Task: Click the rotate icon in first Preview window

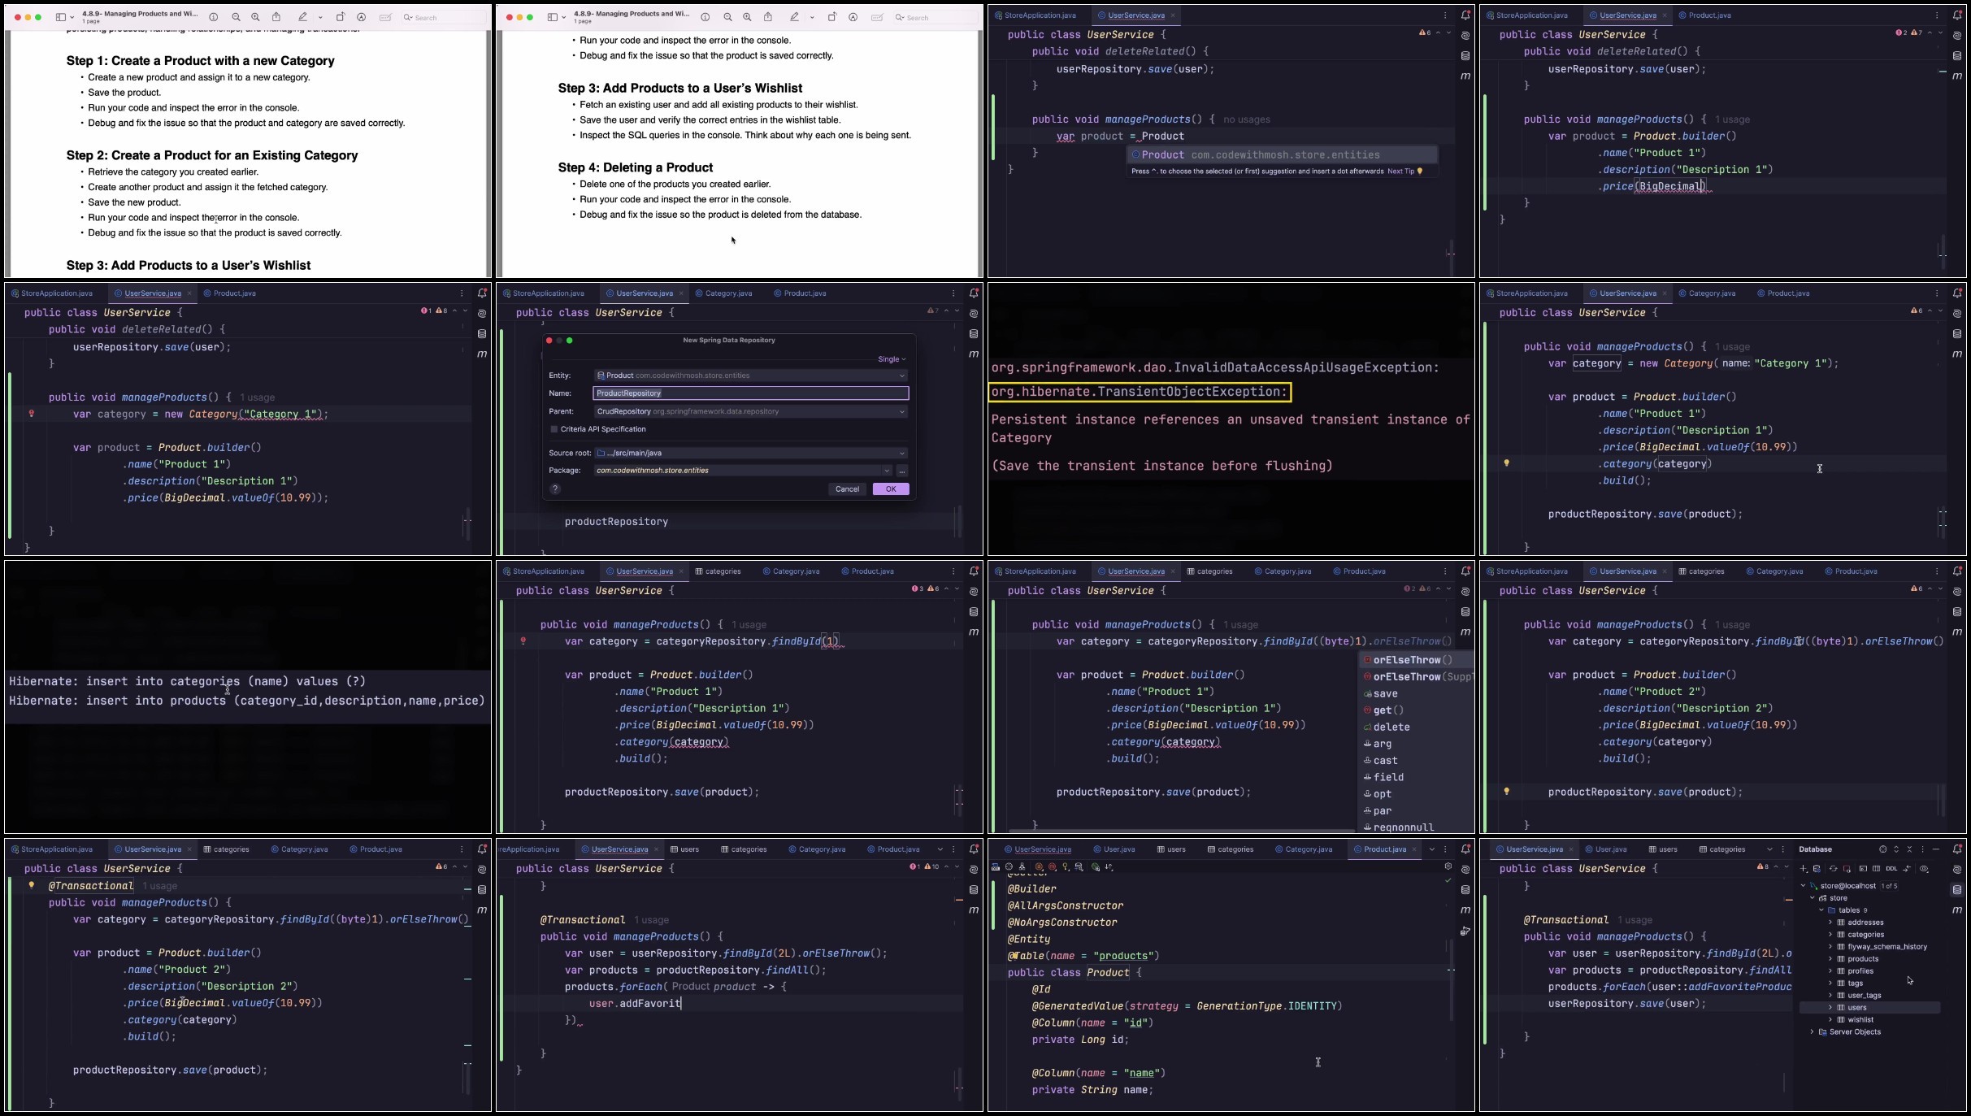Action: [x=341, y=17]
